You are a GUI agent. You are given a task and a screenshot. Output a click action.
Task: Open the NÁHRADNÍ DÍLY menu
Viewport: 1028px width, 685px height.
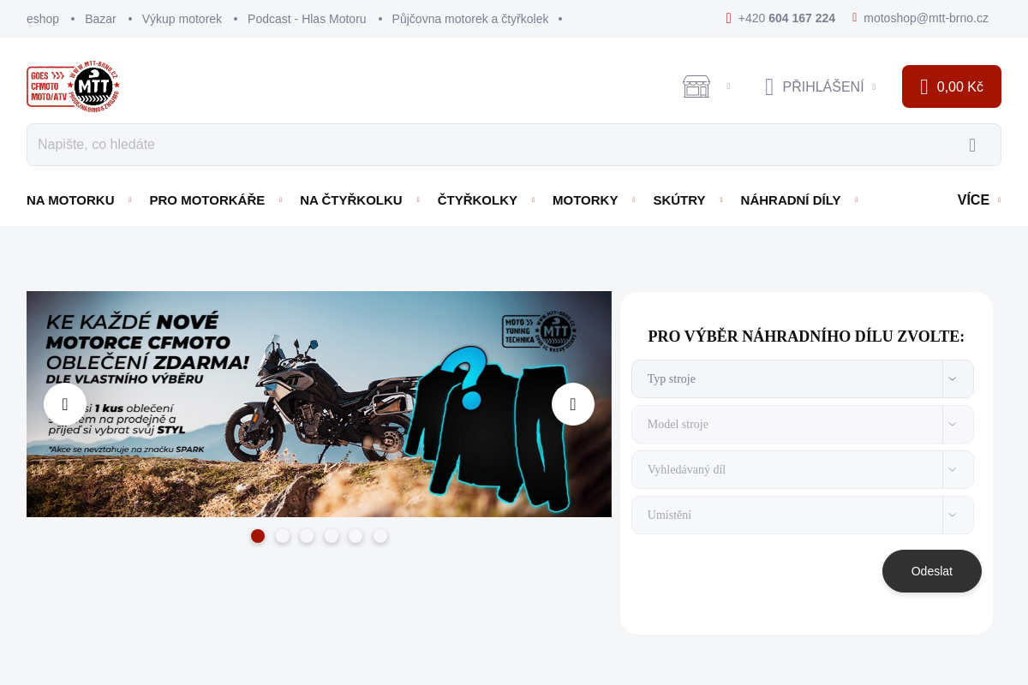click(791, 200)
